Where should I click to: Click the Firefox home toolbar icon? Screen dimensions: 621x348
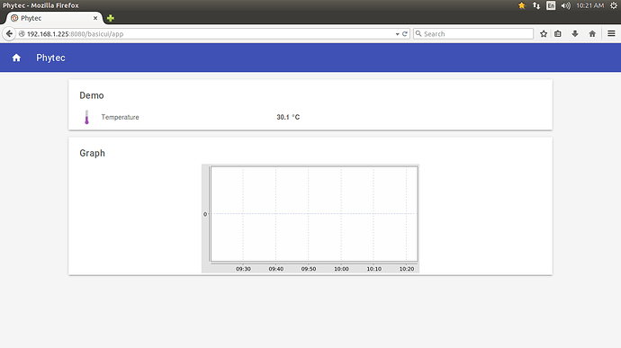tap(592, 34)
